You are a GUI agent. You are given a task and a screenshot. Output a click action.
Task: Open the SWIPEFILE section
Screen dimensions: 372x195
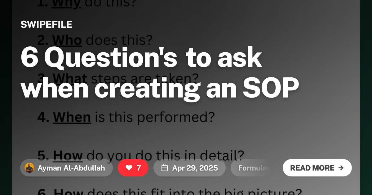(x=46, y=24)
